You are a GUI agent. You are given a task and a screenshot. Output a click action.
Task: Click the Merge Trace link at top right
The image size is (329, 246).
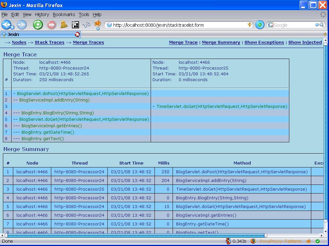pos(183,42)
